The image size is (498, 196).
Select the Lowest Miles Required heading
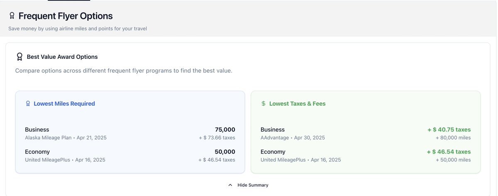(64, 104)
